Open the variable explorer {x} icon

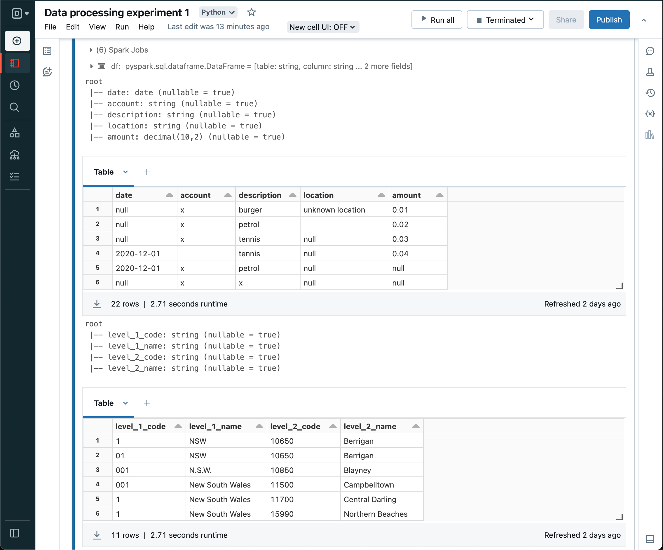pos(650,114)
